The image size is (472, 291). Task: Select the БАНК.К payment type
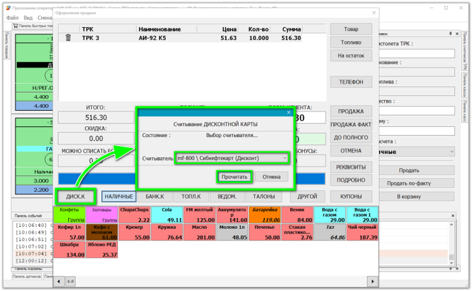pos(154,196)
